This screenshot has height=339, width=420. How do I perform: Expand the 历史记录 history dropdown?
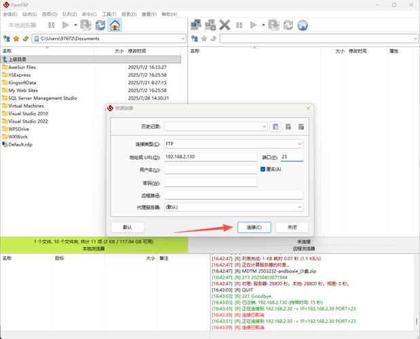coord(265,126)
